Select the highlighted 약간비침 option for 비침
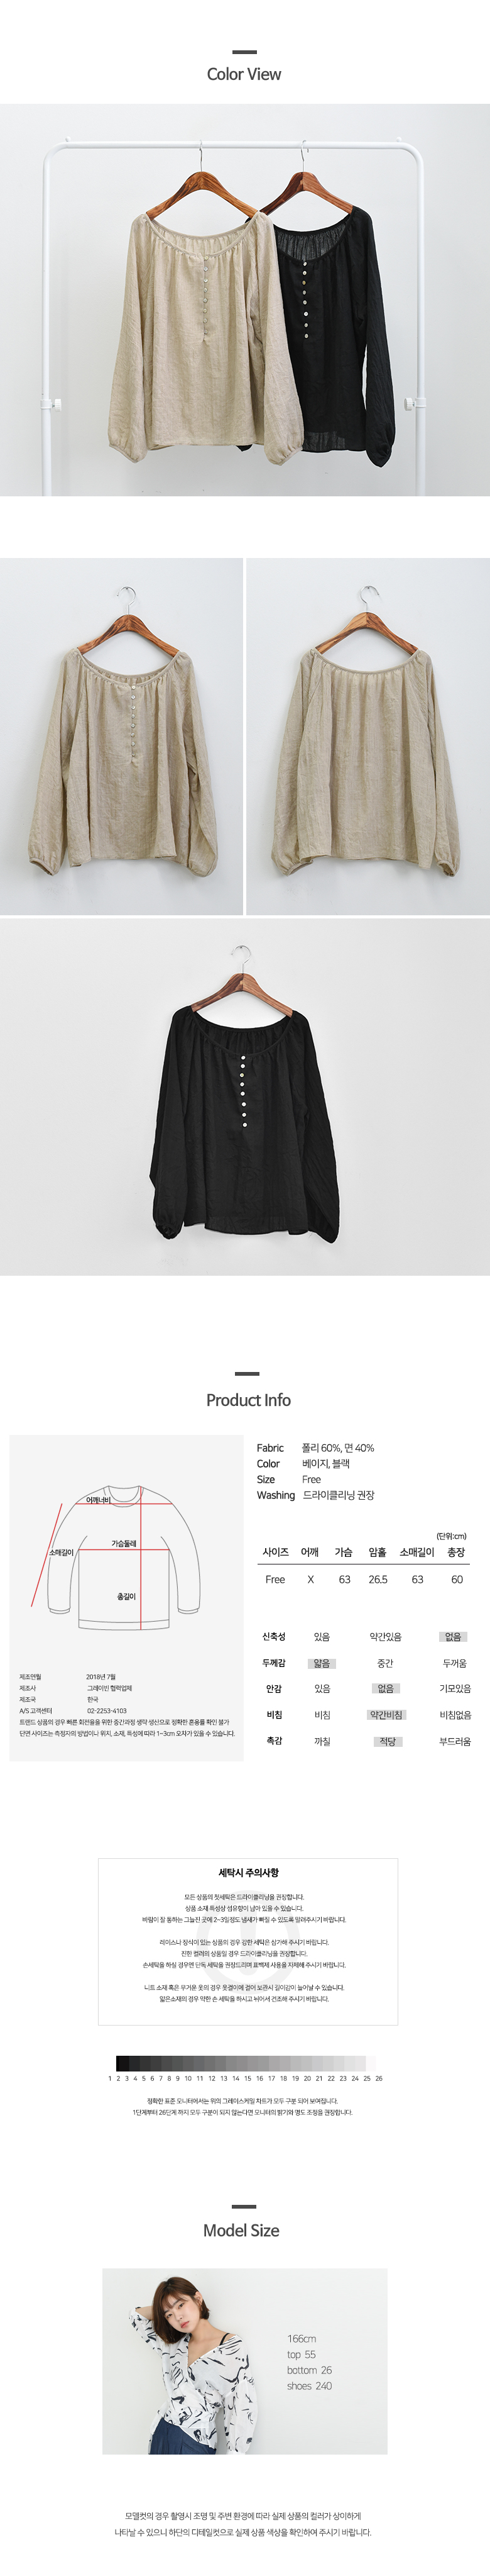Screen dimensions: 490x2576 (386, 1714)
